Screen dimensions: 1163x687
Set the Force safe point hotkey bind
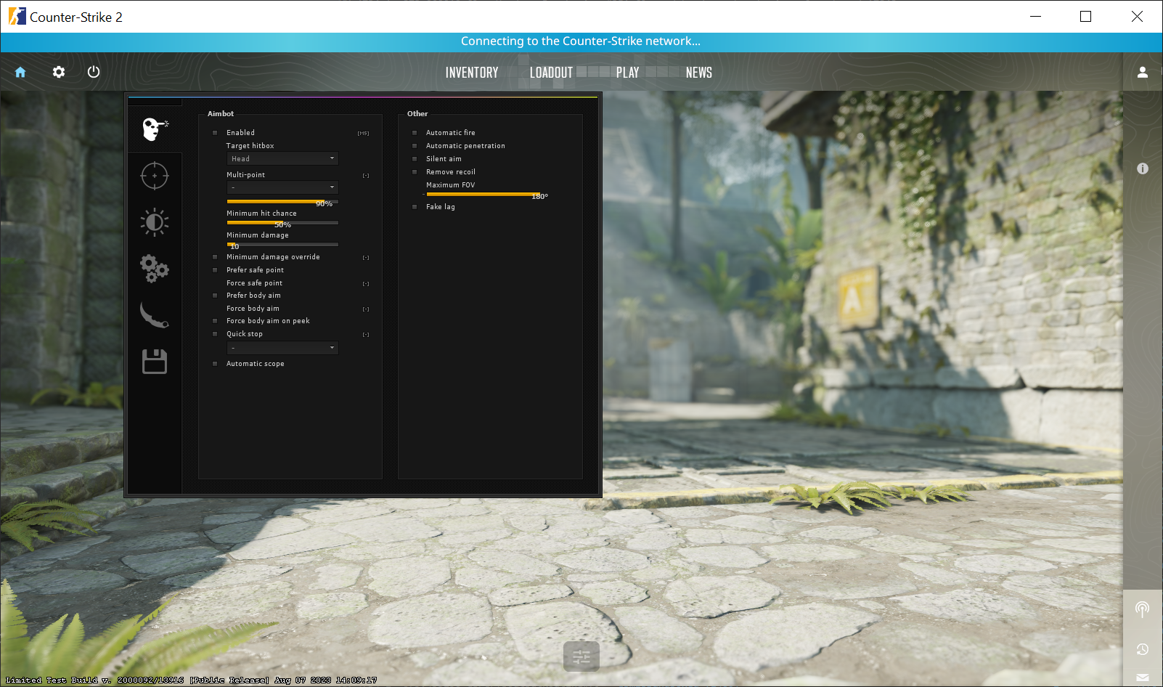366,284
